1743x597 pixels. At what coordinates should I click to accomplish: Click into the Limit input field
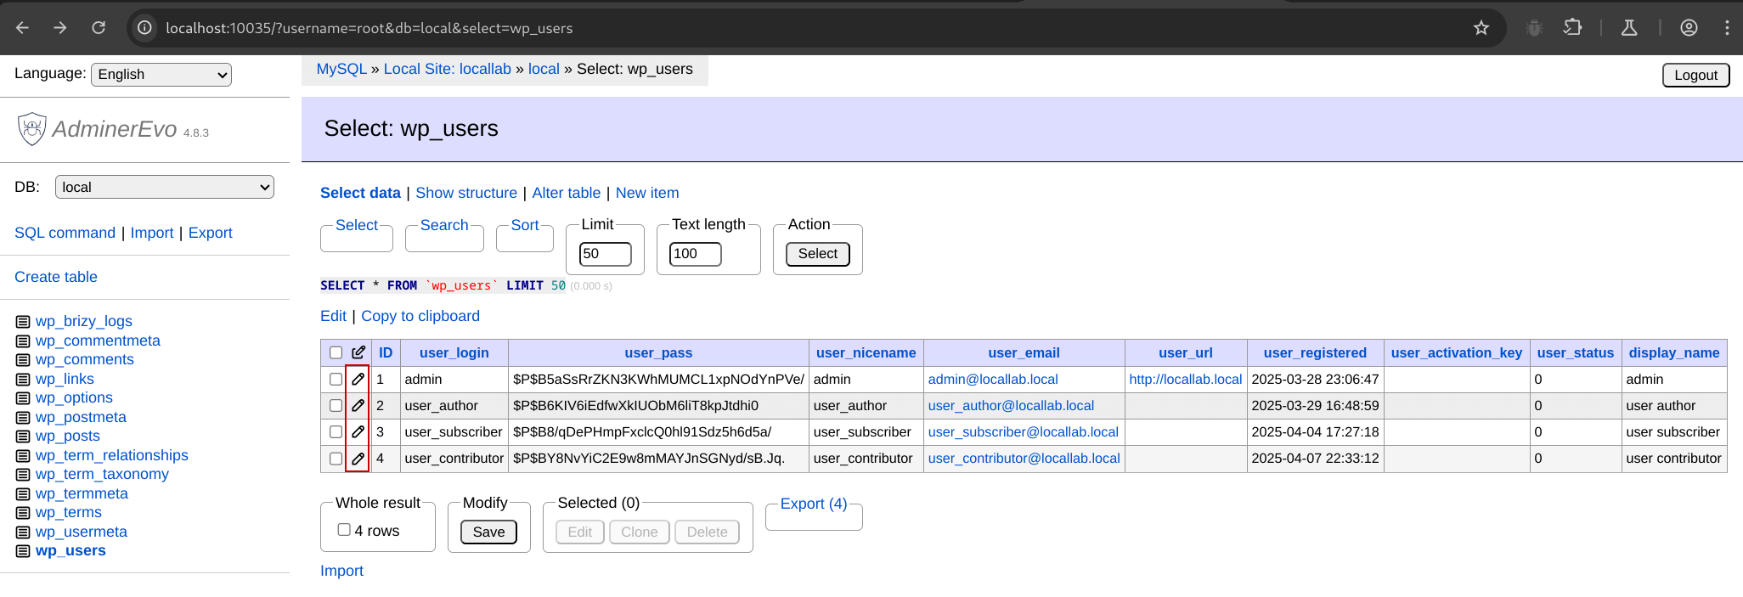point(605,254)
